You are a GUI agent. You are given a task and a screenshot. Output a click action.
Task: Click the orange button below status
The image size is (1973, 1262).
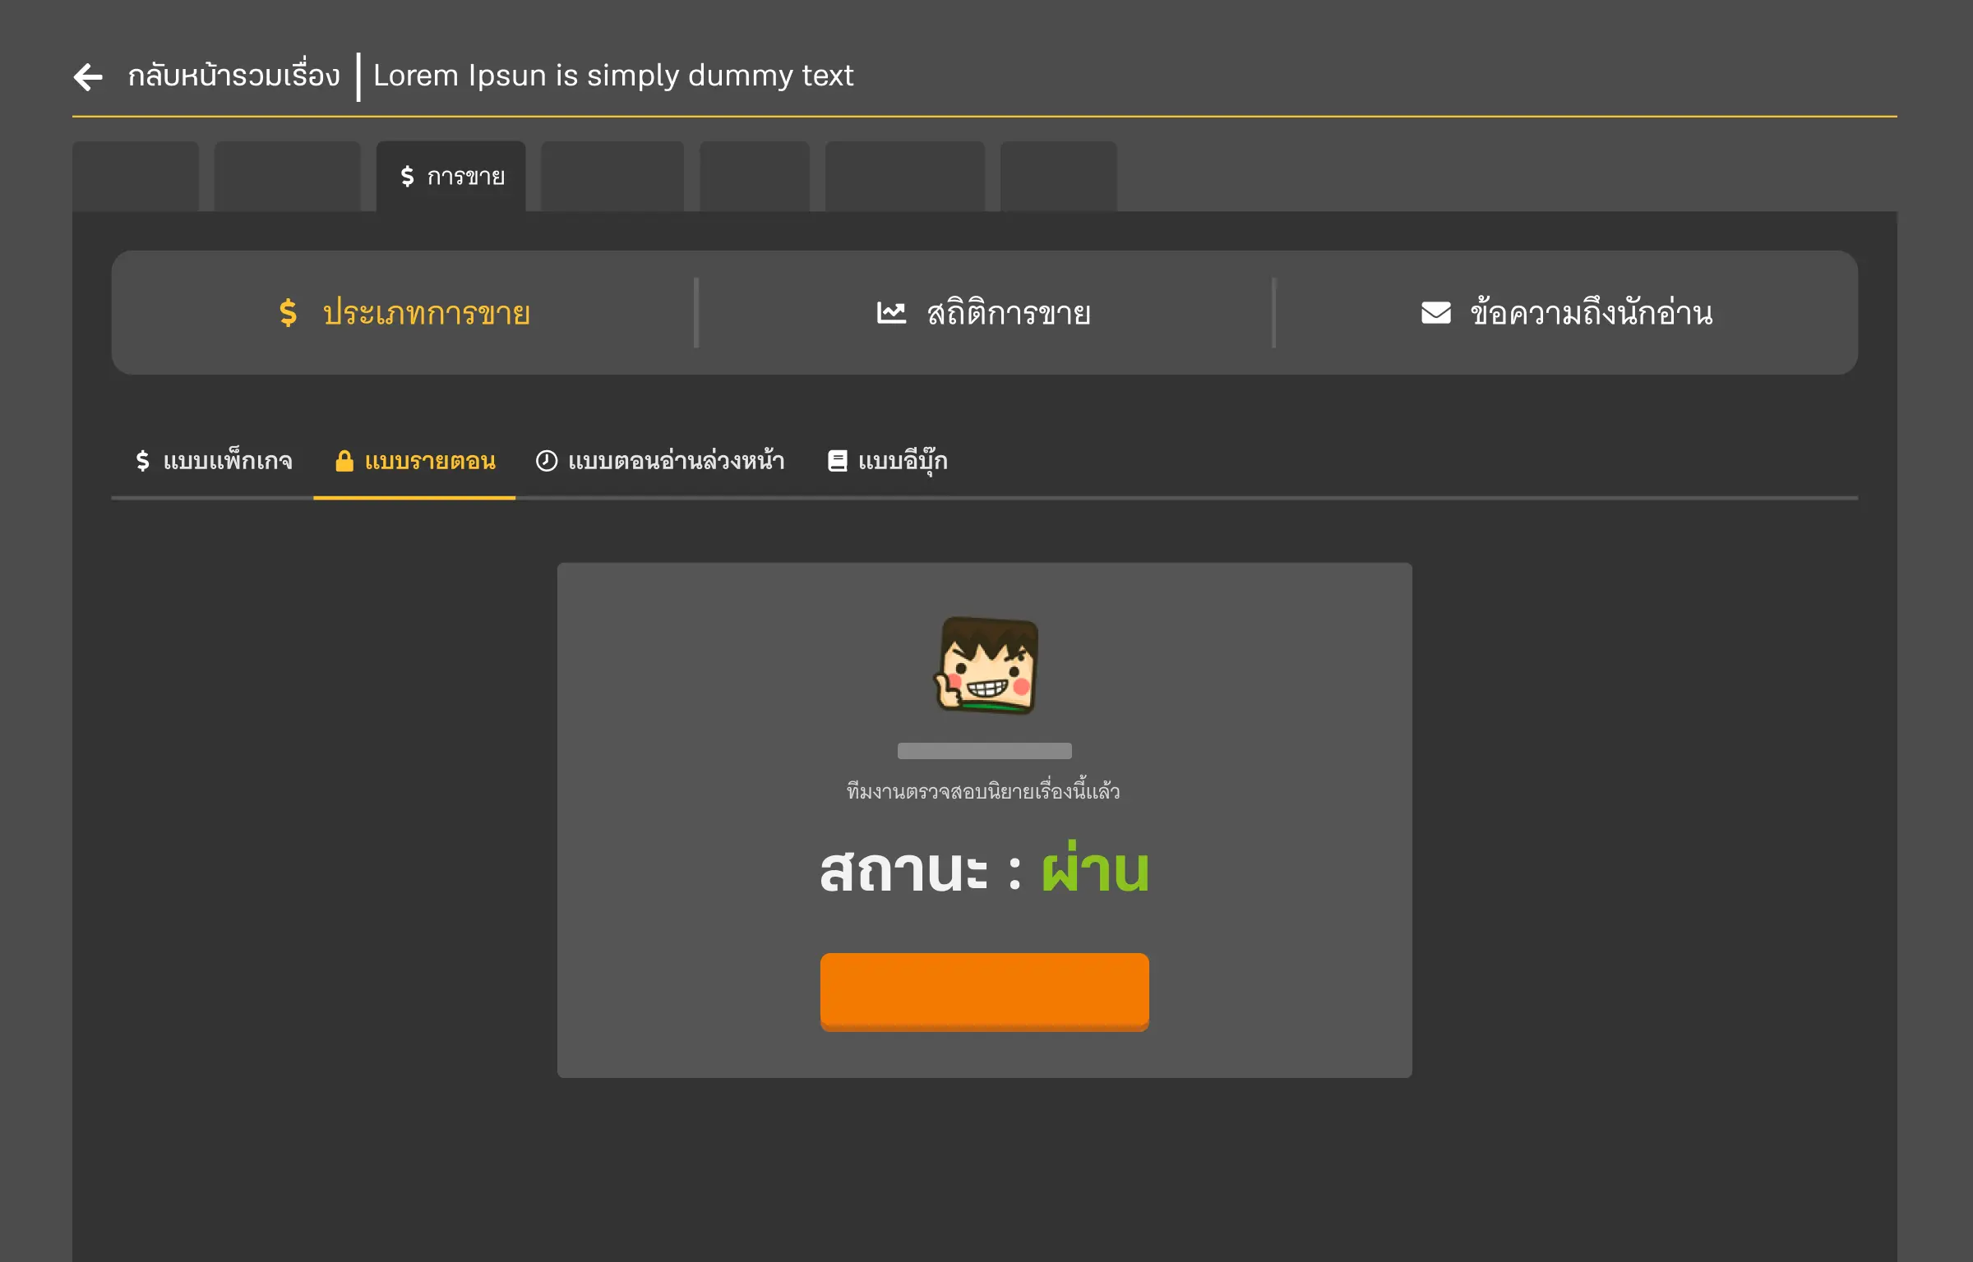click(985, 992)
